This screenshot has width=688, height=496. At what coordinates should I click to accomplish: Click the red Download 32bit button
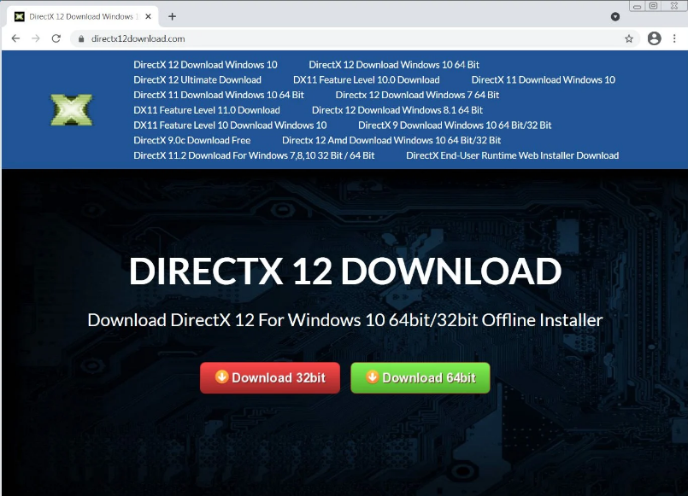pyautogui.click(x=270, y=377)
